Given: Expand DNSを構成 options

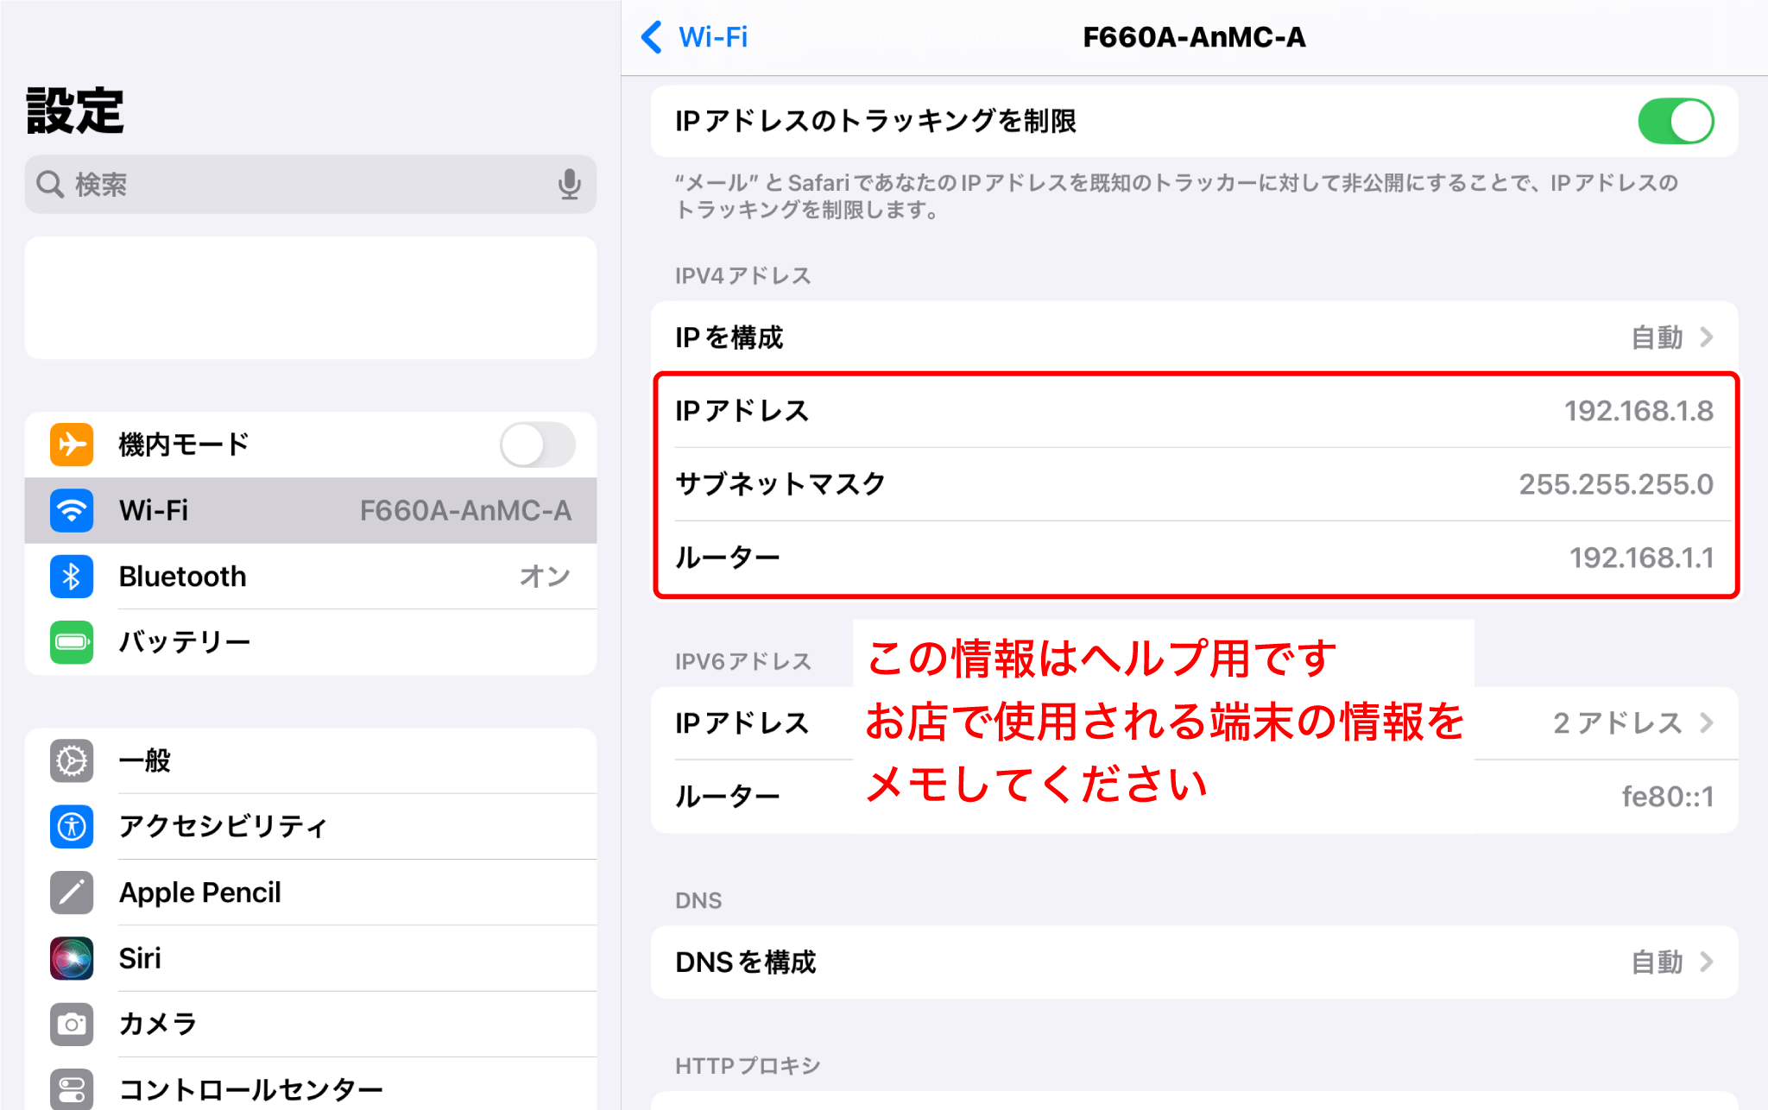Looking at the screenshot, I should coord(1708,962).
